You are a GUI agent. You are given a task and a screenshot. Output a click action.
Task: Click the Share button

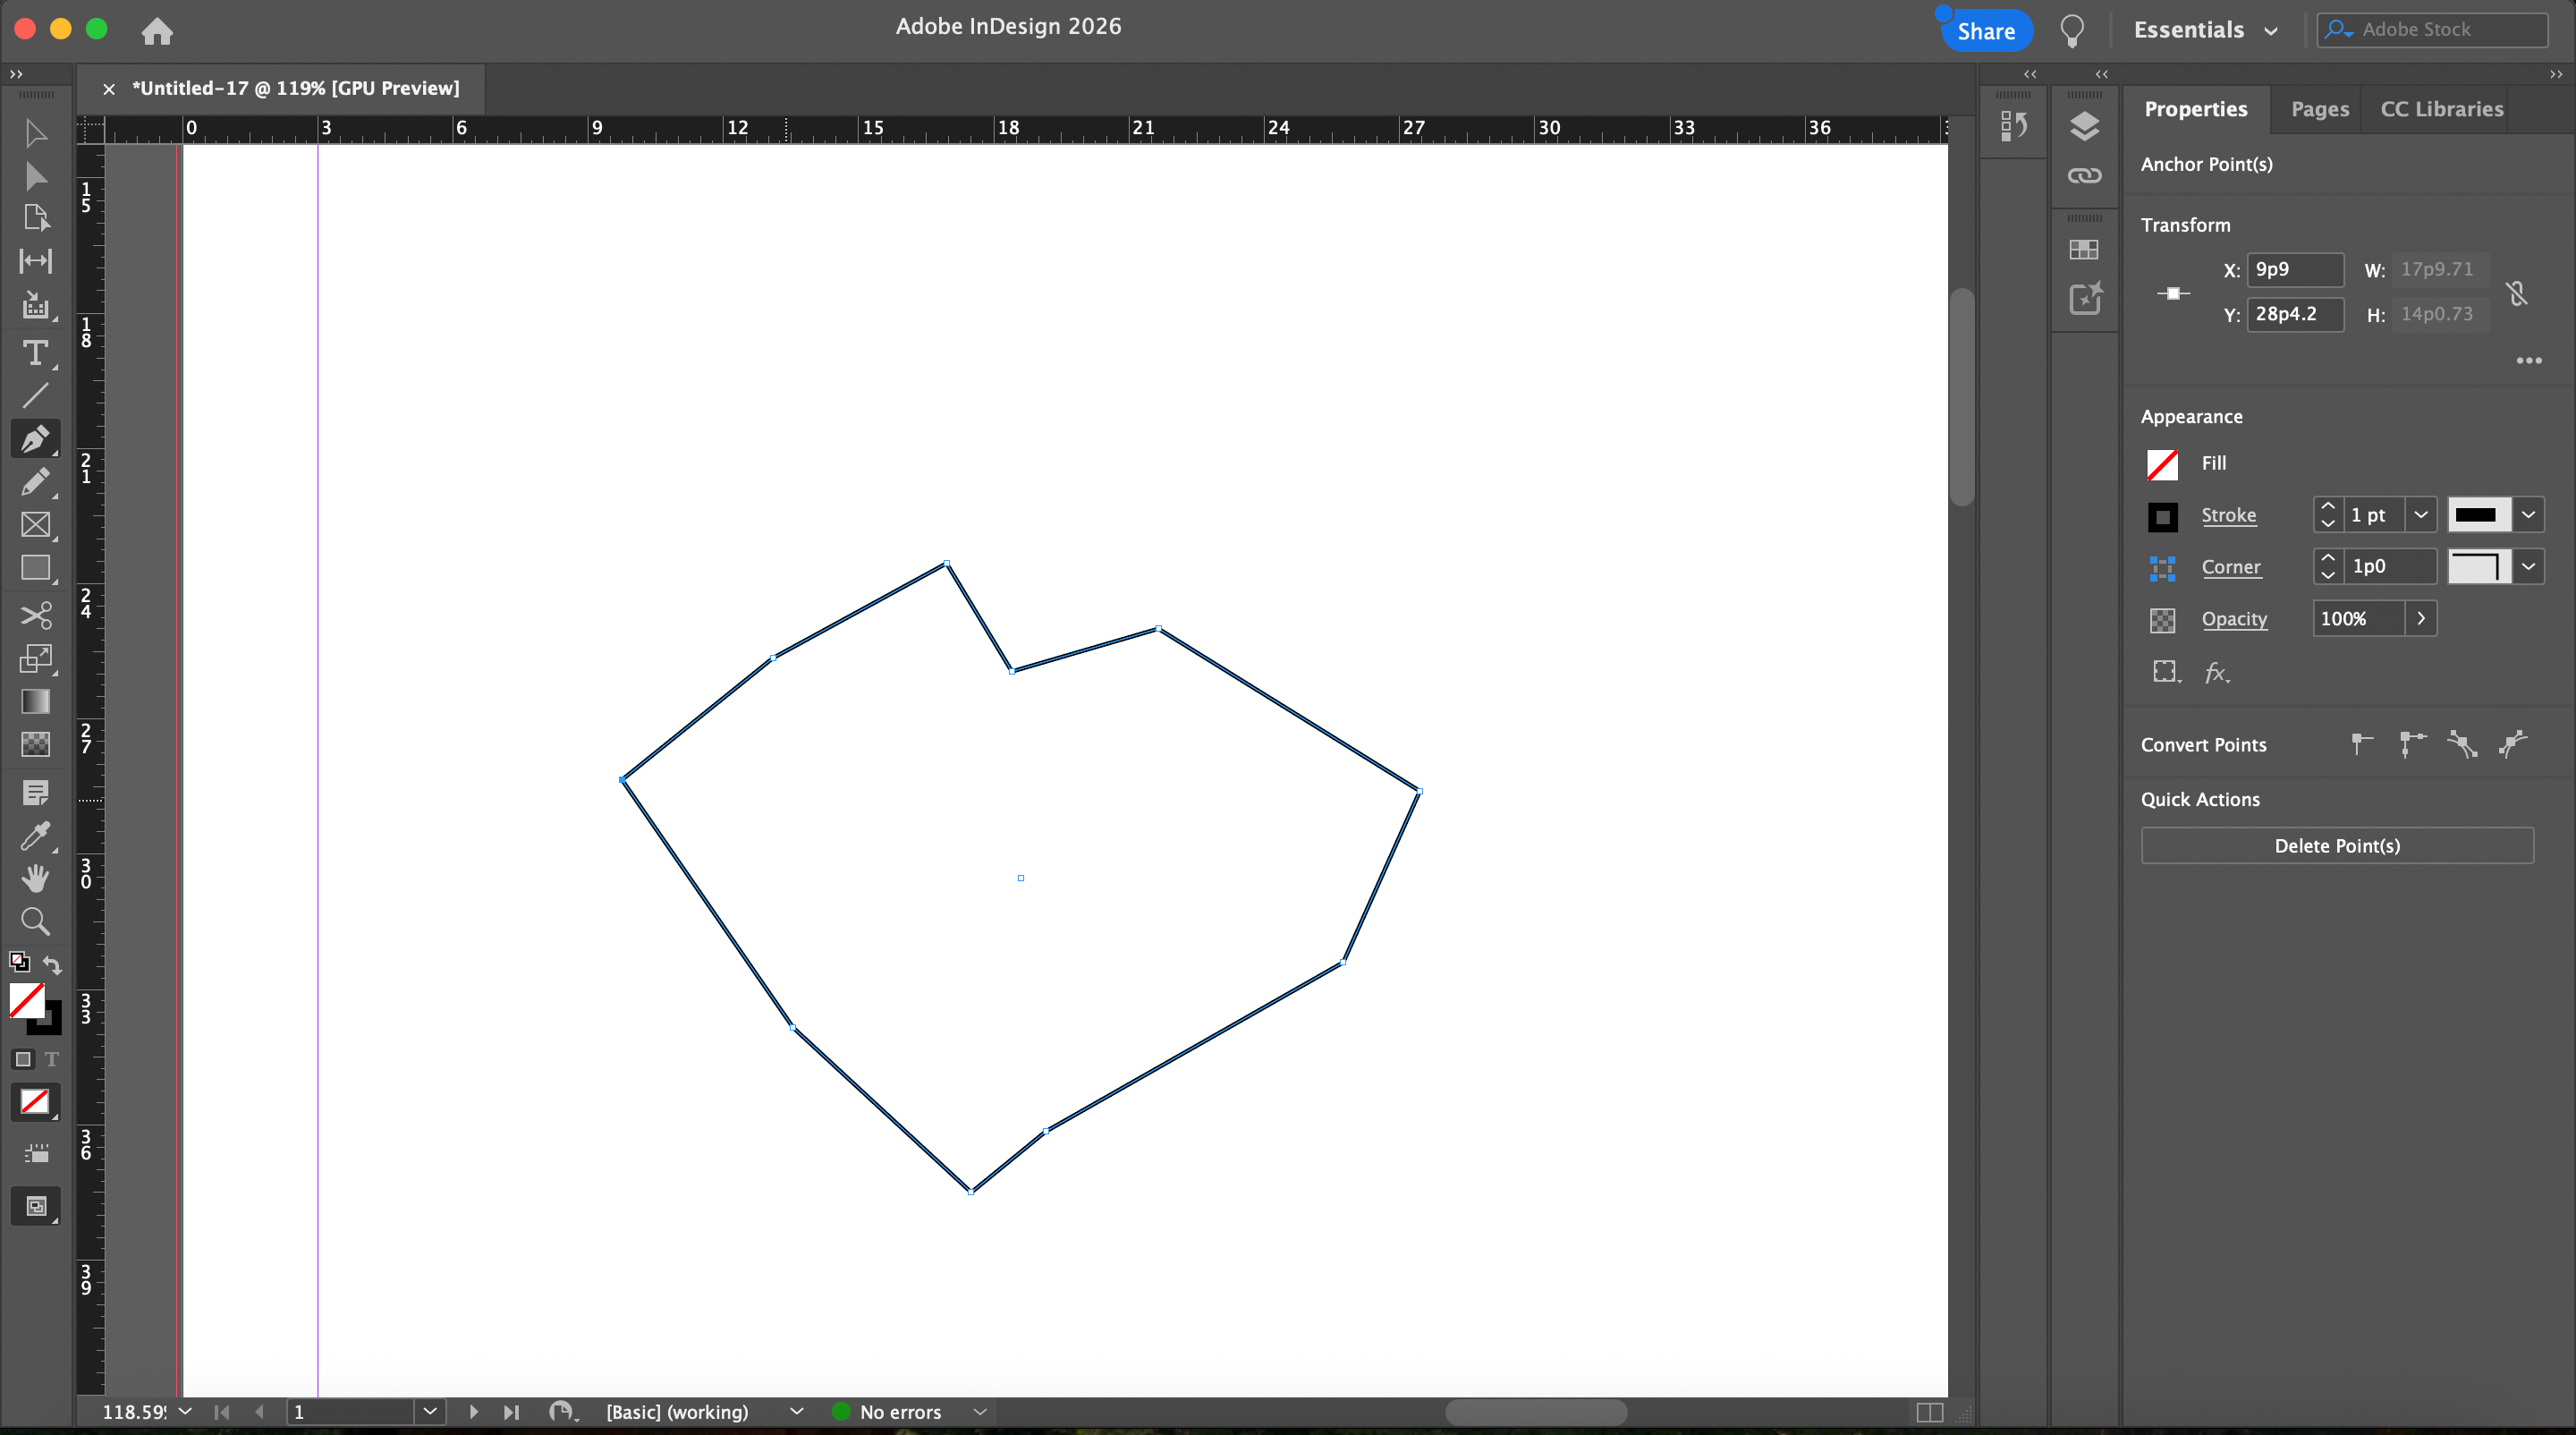pyautogui.click(x=1985, y=31)
